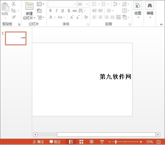165x145 pixels.
Task: Switch to Slide Sorter view
Action: (x=81, y=142)
